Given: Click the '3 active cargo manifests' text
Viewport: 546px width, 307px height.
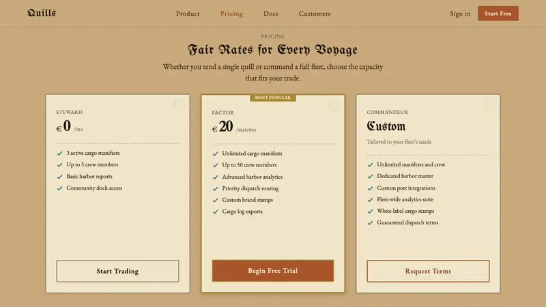Looking at the screenshot, I should pos(93,153).
